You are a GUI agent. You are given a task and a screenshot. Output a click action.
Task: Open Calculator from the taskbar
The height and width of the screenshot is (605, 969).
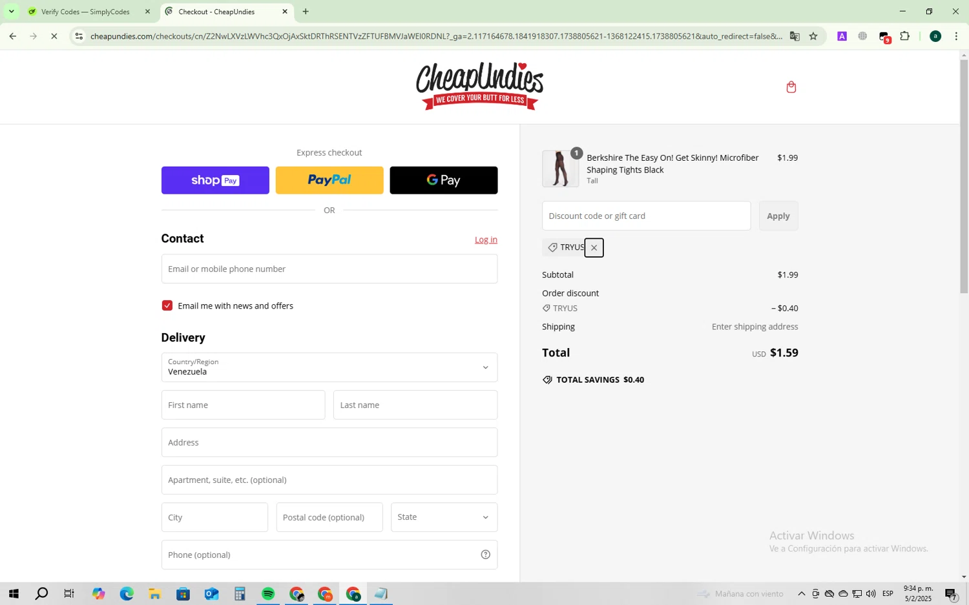point(240,594)
